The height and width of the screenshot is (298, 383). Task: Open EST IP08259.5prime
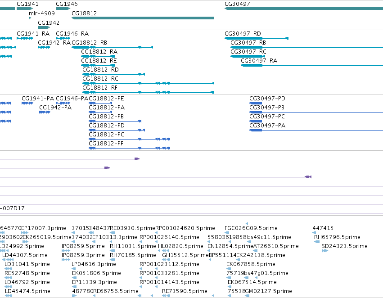point(83,246)
